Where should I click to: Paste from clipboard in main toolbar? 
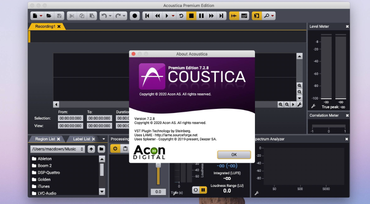click(92, 16)
